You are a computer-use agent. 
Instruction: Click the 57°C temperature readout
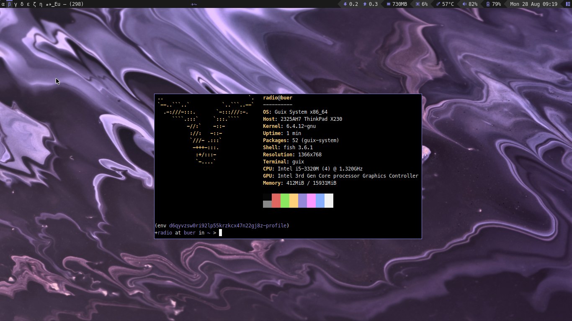(448, 4)
